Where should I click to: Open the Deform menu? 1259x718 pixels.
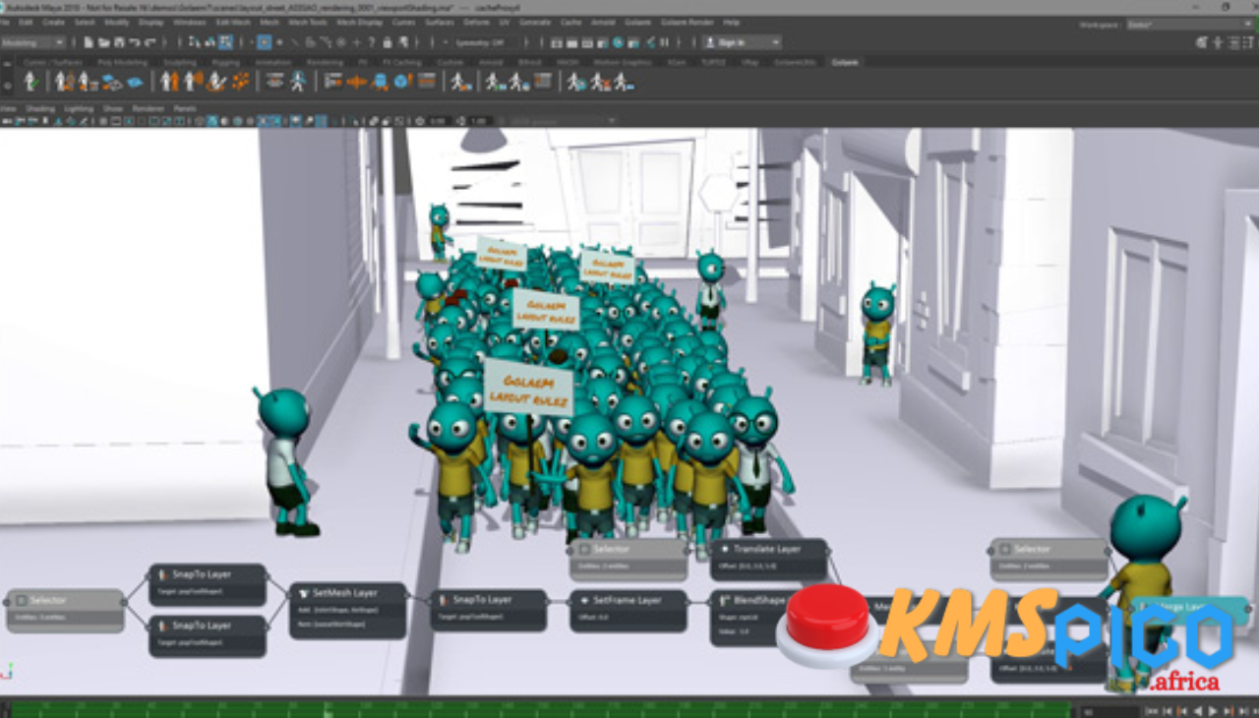[x=476, y=22]
